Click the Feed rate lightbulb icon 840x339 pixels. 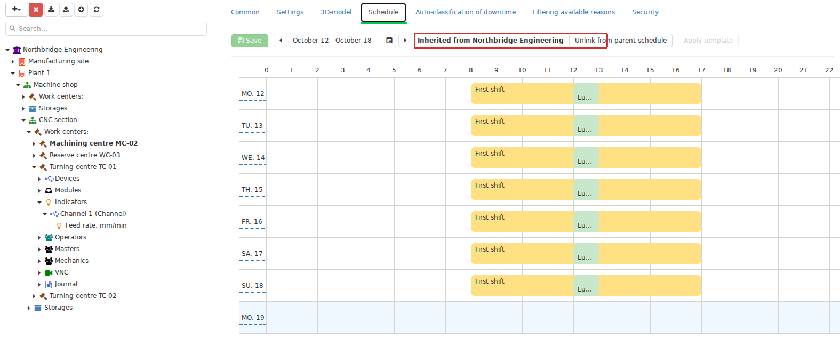(59, 225)
